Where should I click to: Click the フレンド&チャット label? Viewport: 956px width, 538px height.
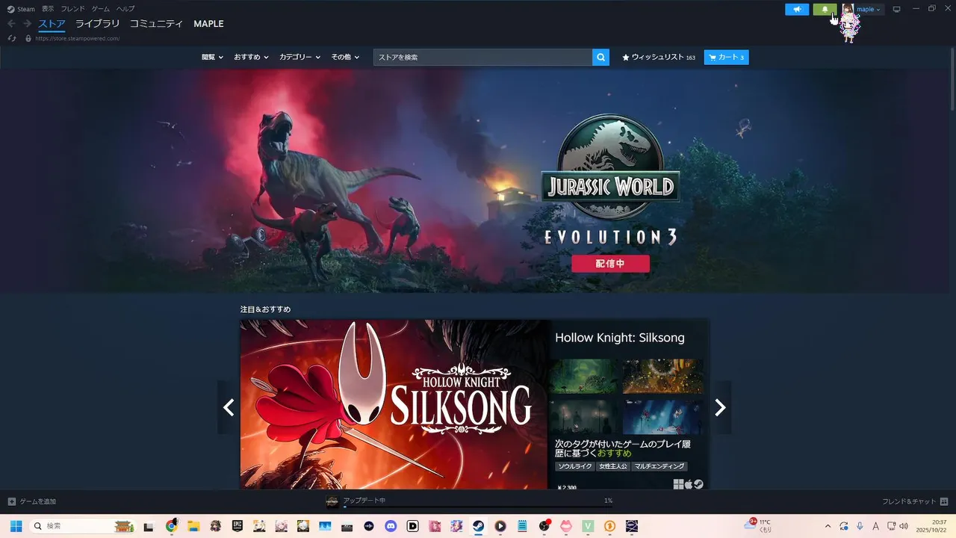(909, 501)
